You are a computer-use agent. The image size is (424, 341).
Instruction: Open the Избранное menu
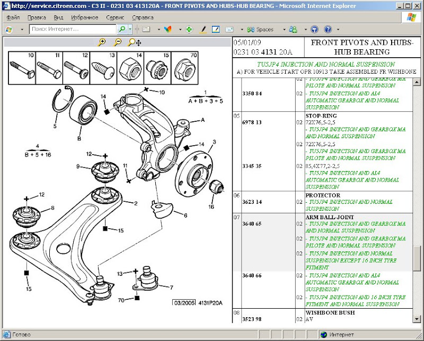84,17
